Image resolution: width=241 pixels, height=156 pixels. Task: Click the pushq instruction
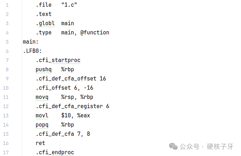43,69
